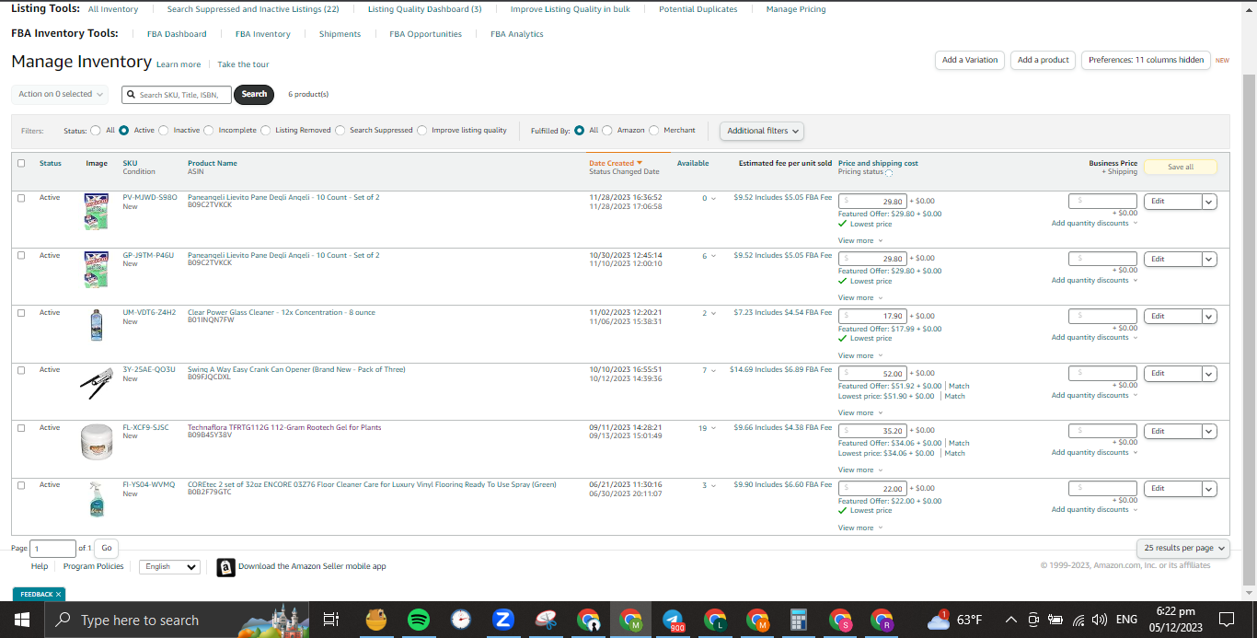Open Preferences: 11 columns hidden
This screenshot has height=638, width=1257.
1146,60
